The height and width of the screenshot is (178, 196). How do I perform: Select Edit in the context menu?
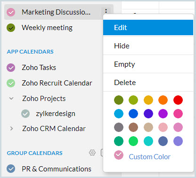click(148, 28)
